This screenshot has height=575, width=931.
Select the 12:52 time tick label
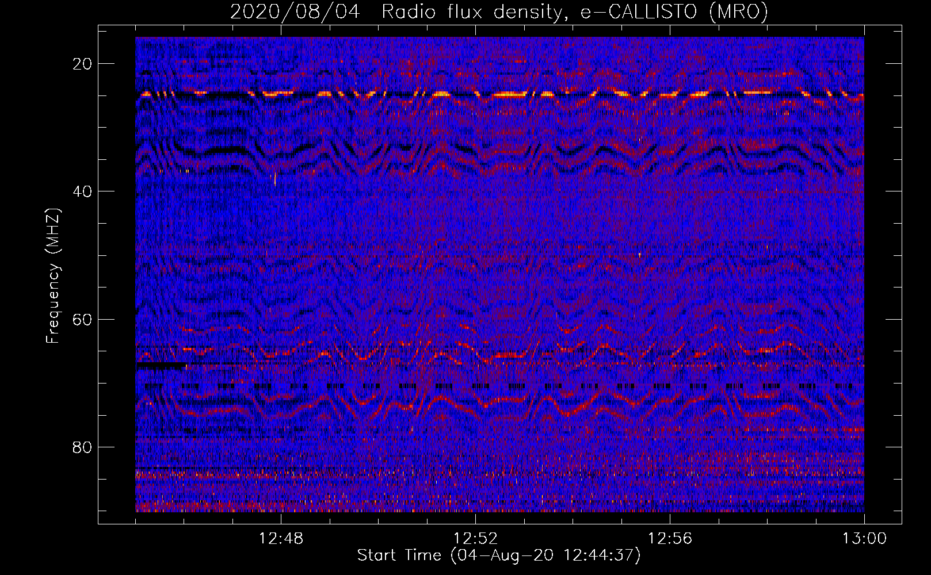click(x=475, y=539)
